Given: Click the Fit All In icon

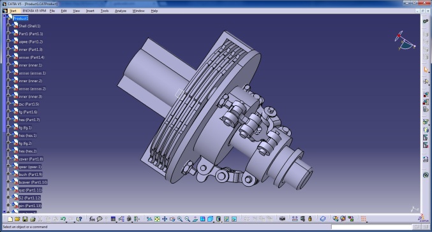Looking at the screenshot, I should [157, 219].
